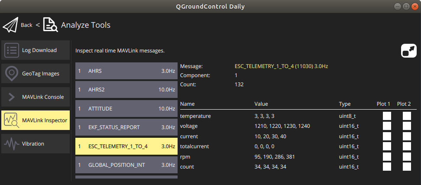The height and width of the screenshot is (185, 421).
Task: Enable Plot 1 for voltage
Action: click(x=387, y=126)
